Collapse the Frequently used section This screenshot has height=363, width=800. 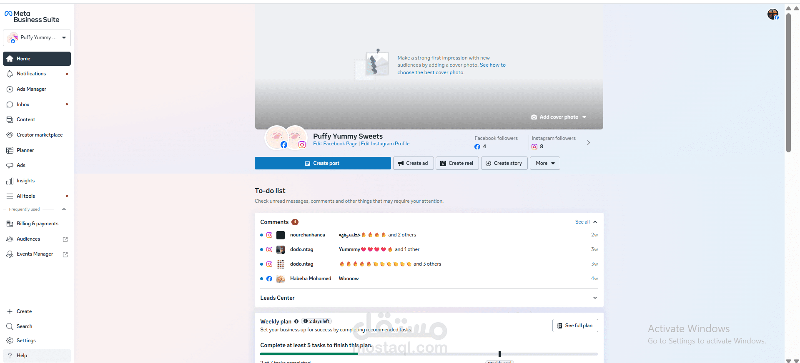pos(64,209)
